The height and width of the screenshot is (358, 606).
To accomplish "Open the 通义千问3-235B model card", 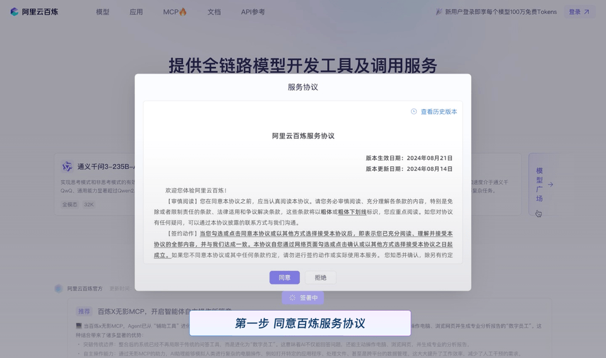I will (95, 184).
